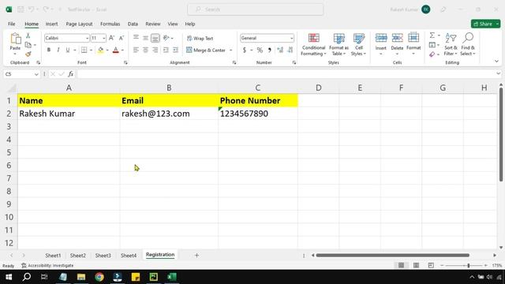This screenshot has height=284, width=505.
Task: Collapse the ribbon with the chevron
Action: point(496,62)
